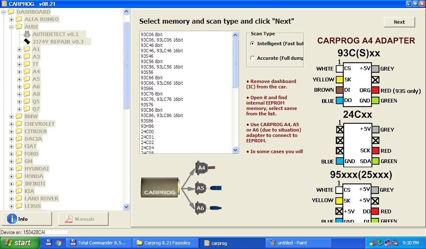This screenshot has width=426, height=249.
Task: Select 24C04 memory entry
Action: click(x=147, y=148)
